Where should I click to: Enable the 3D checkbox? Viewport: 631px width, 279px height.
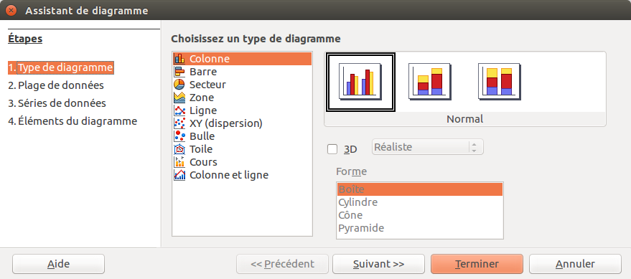(332, 149)
